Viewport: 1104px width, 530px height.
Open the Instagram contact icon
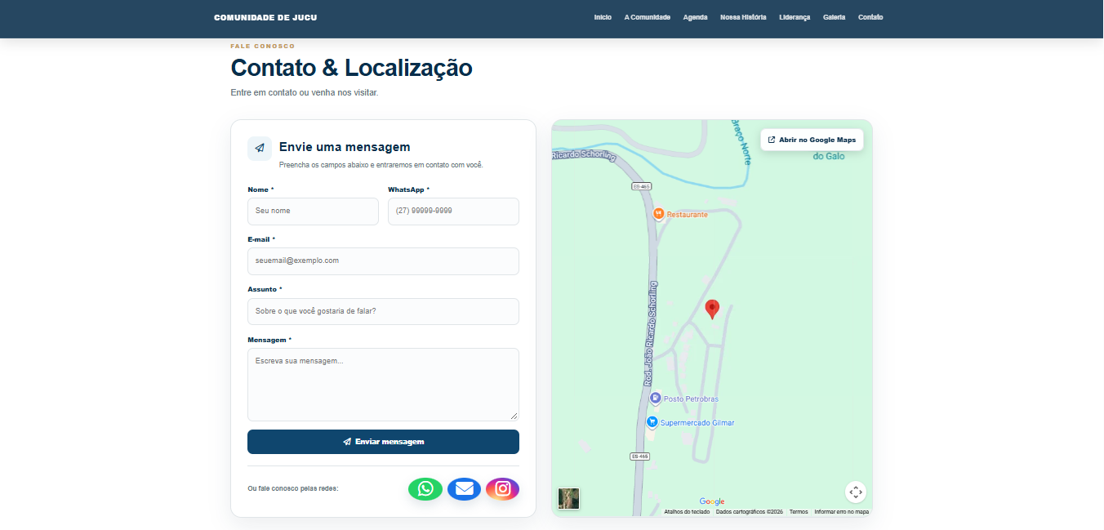click(502, 488)
